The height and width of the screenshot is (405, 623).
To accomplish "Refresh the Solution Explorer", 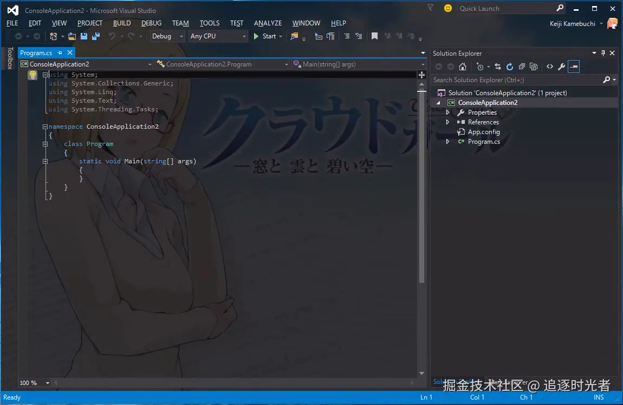I will tap(510, 67).
